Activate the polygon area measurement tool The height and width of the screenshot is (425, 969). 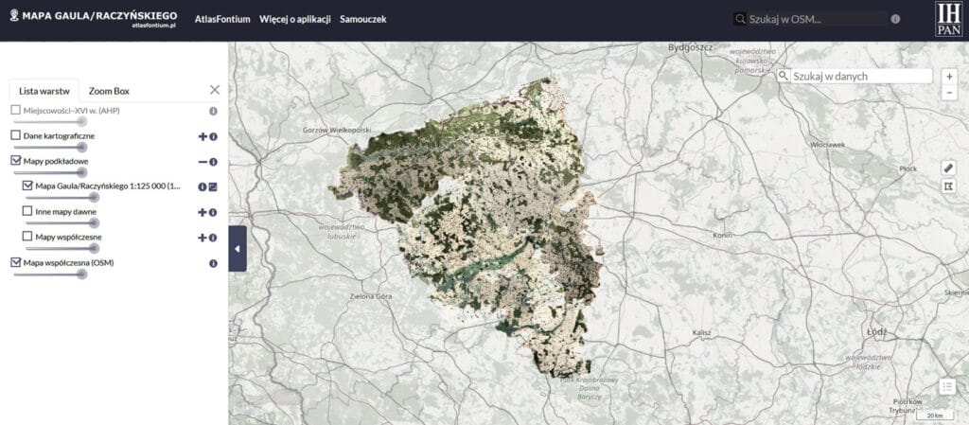pyautogui.click(x=949, y=186)
